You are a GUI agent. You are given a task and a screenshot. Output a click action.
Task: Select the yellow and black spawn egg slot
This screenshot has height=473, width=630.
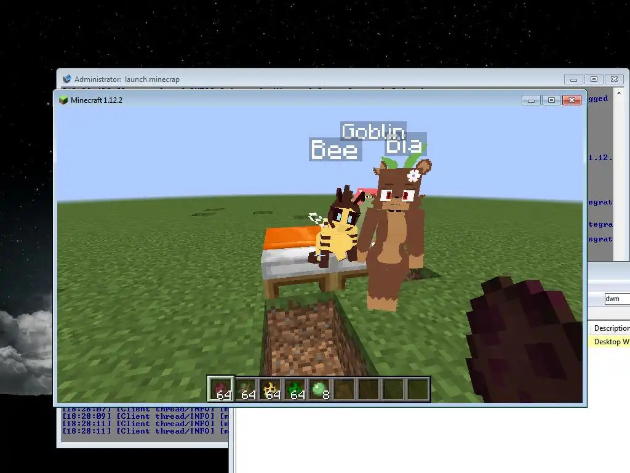pos(270,389)
